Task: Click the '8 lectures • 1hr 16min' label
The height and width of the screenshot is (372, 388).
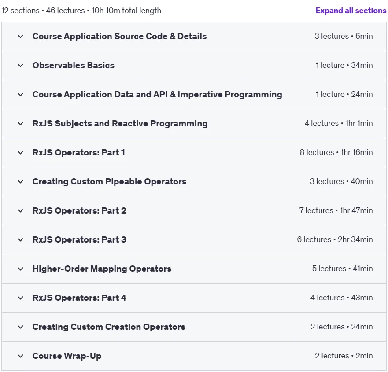Action: (x=336, y=152)
